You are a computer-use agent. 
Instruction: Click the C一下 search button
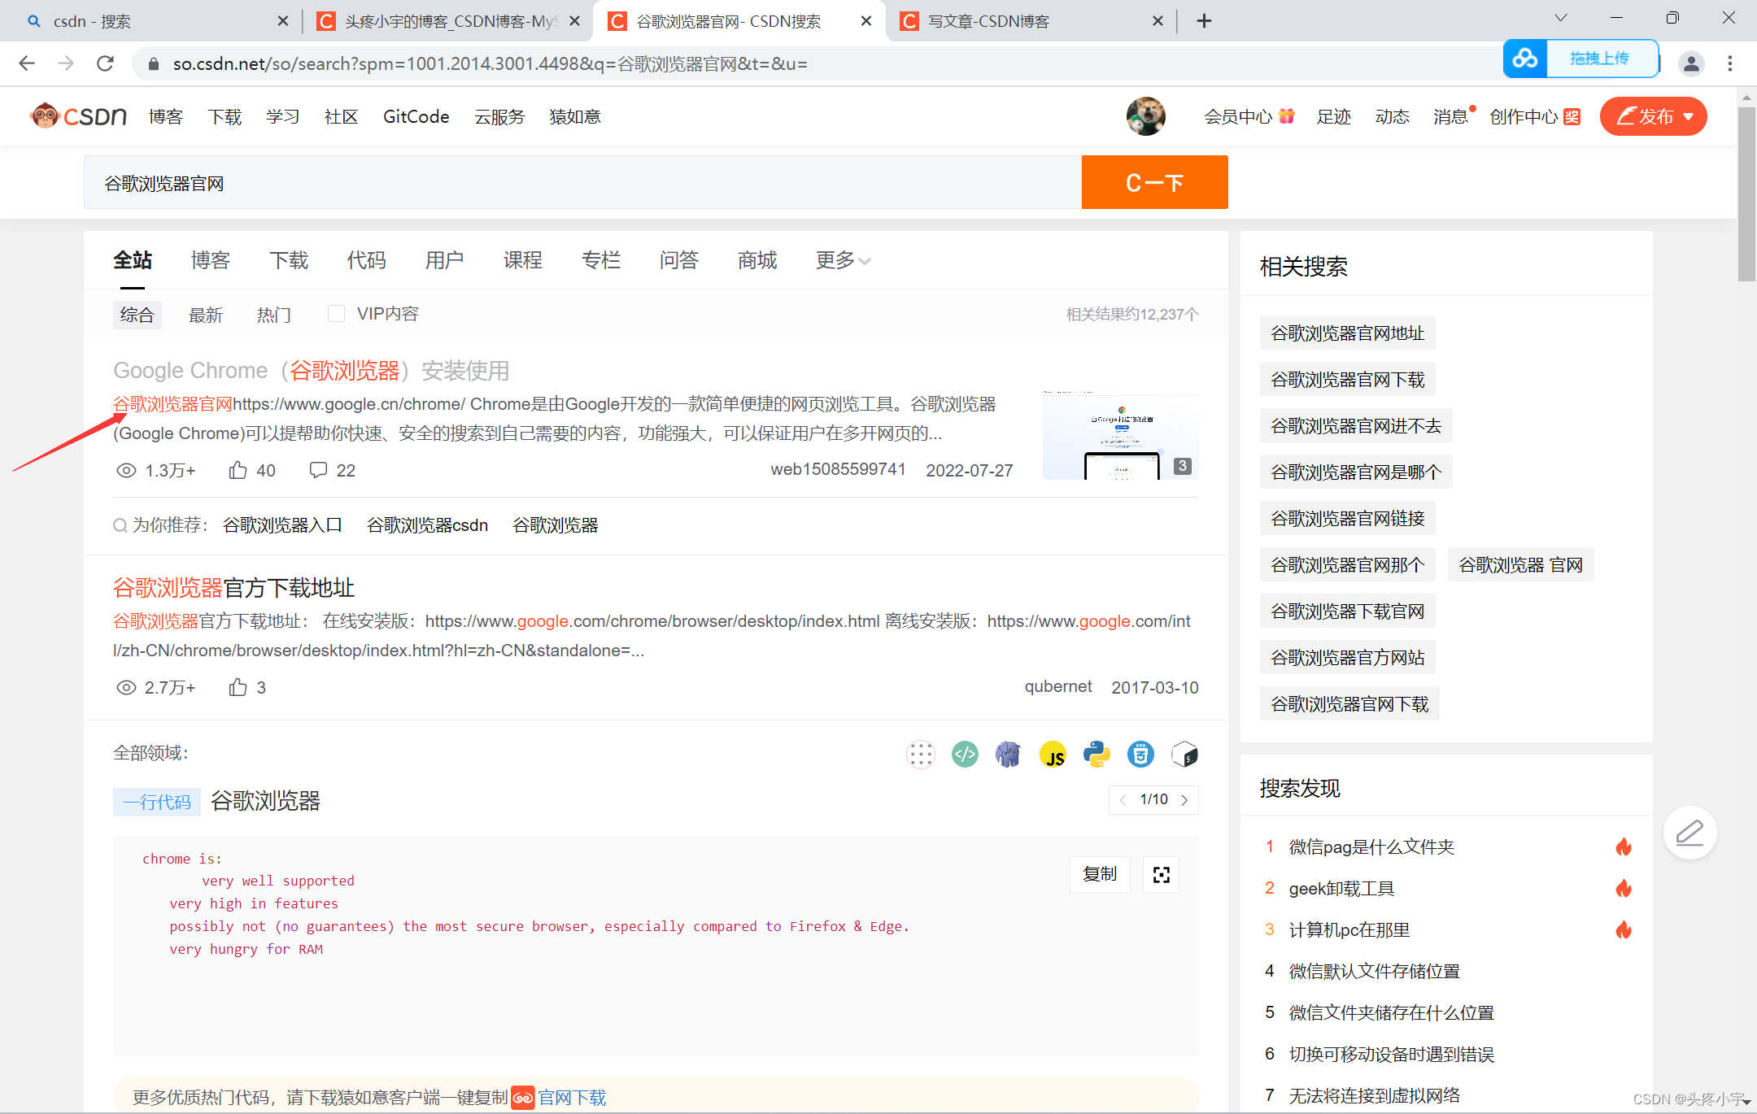(1154, 182)
